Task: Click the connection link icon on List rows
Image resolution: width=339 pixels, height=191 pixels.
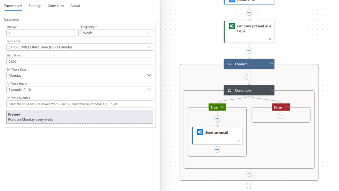Action: [270, 39]
